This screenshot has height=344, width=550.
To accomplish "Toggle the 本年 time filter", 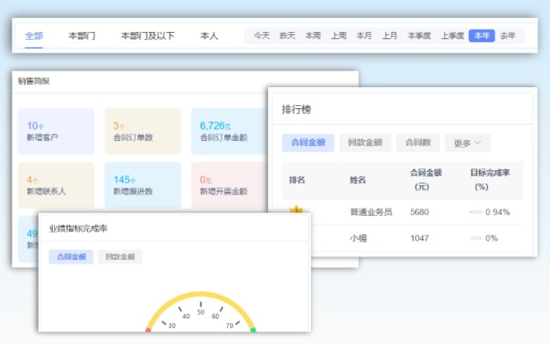I will pyautogui.click(x=482, y=36).
